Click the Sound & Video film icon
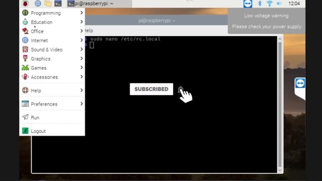Viewport: 322px width, 181px height. pyautogui.click(x=25, y=49)
